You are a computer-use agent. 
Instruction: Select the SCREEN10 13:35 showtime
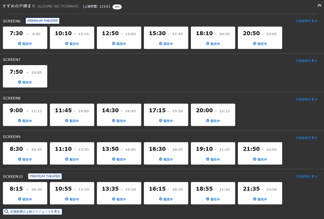pyautogui.click(x=119, y=193)
